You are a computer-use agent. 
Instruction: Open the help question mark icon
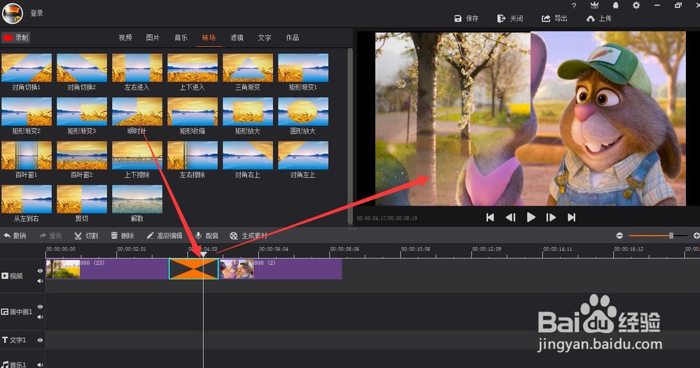(x=574, y=6)
